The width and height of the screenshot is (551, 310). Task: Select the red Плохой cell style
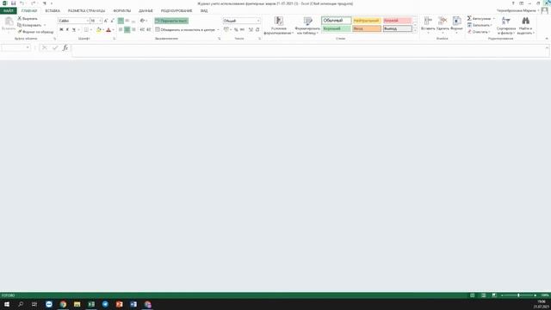tap(397, 21)
